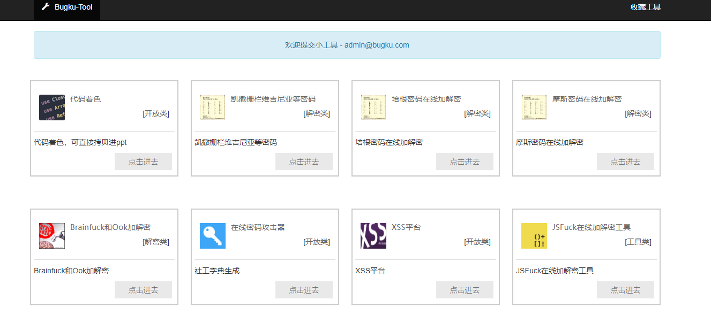Open the XSS平台 logo icon
This screenshot has height=323, width=711.
373,235
